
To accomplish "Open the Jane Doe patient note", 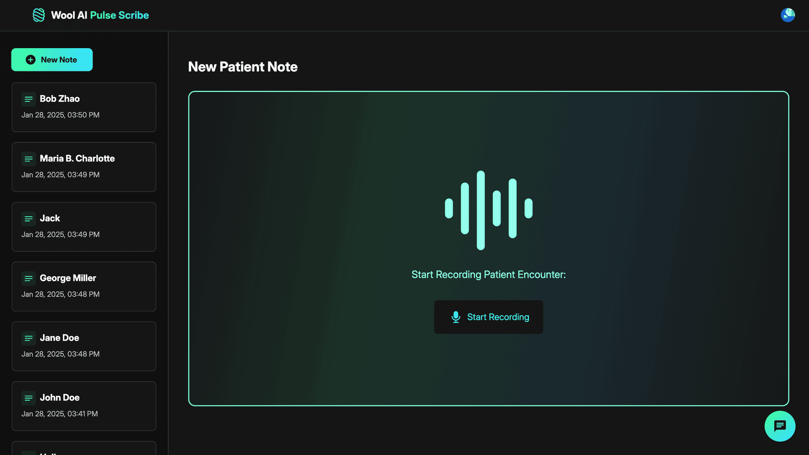I will tap(84, 346).
